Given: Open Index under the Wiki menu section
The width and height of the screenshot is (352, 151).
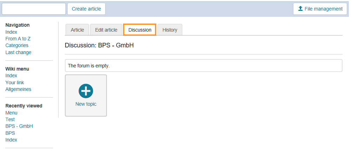Looking at the screenshot, I should 11,75.
